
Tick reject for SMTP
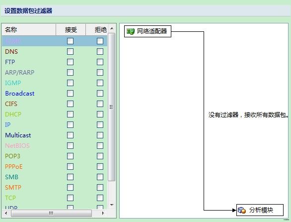100,187
